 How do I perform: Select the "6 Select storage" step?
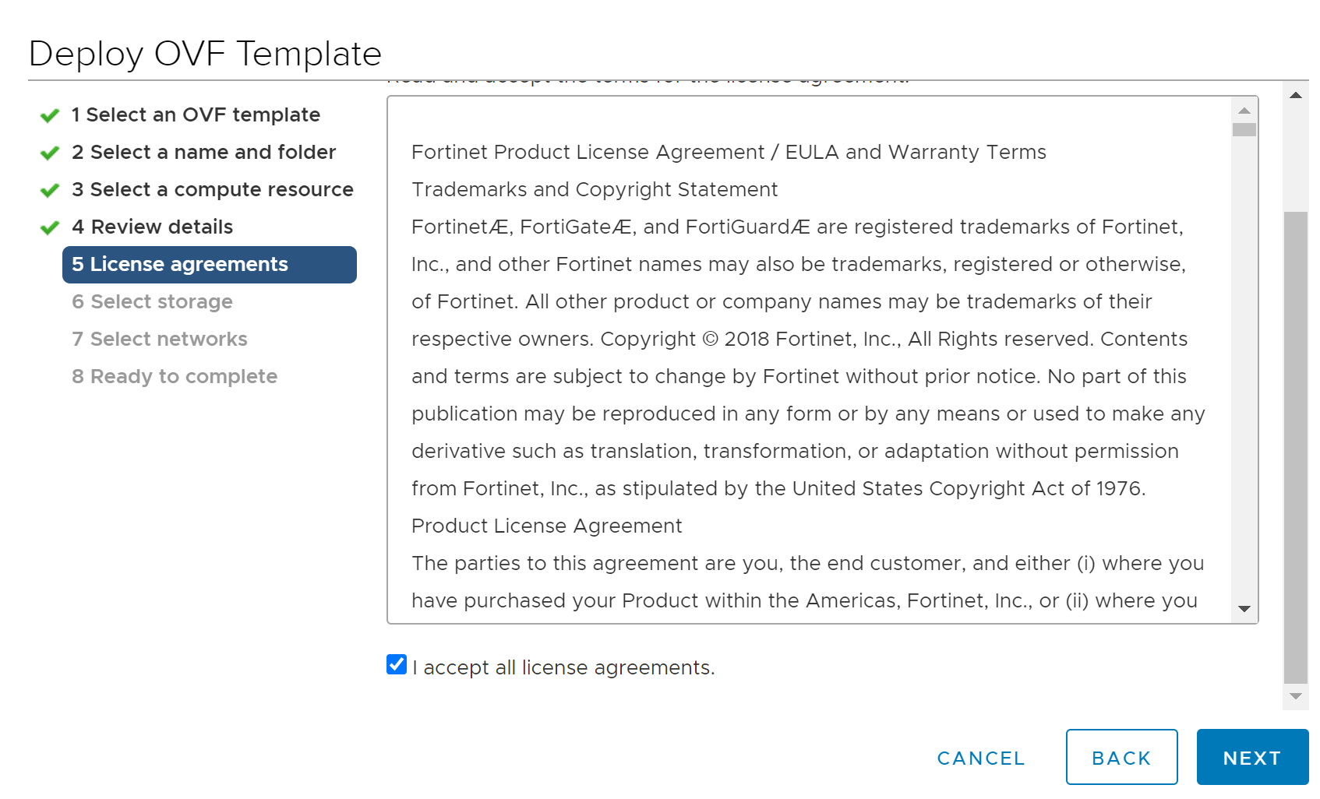(152, 301)
